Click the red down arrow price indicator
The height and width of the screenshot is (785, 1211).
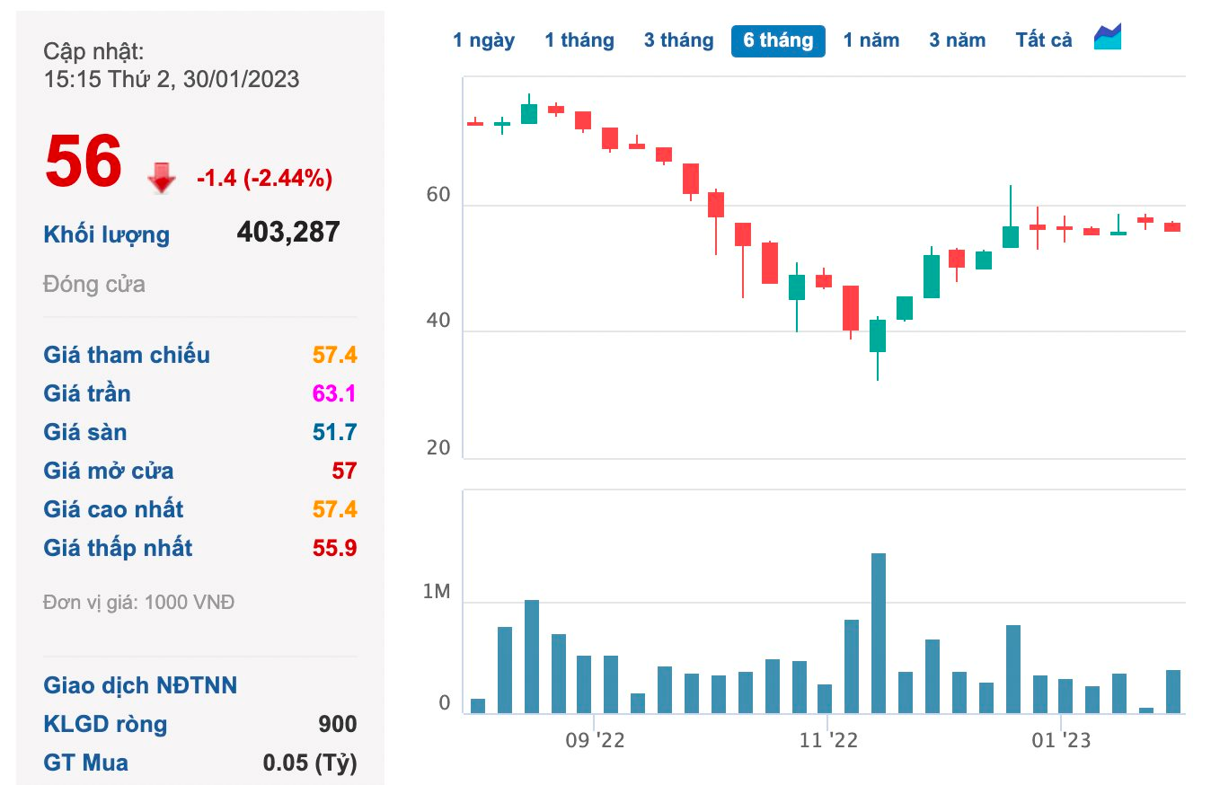coord(162,178)
